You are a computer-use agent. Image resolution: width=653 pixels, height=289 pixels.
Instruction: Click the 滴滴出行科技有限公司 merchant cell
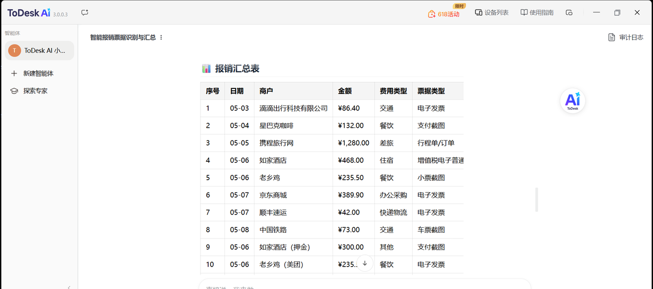pyautogui.click(x=293, y=108)
